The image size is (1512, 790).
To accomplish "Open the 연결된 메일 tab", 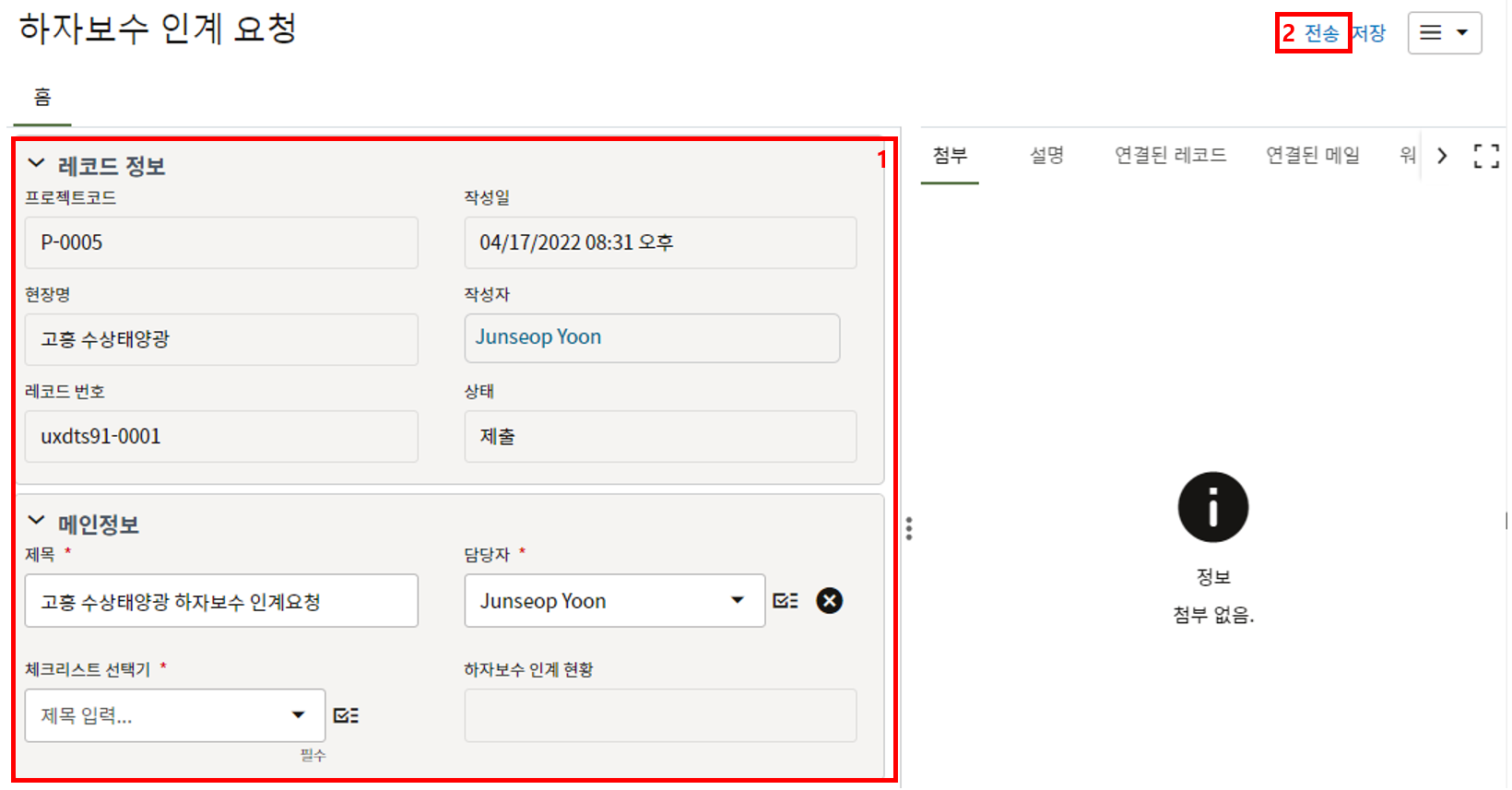I will pyautogui.click(x=1312, y=155).
